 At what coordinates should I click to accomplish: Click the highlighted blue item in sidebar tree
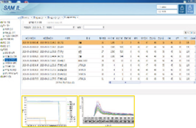coord(11,60)
